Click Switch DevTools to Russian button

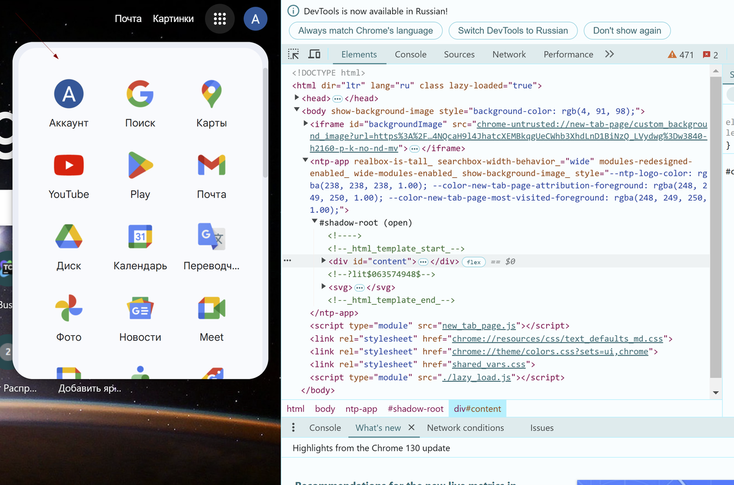[x=513, y=31]
